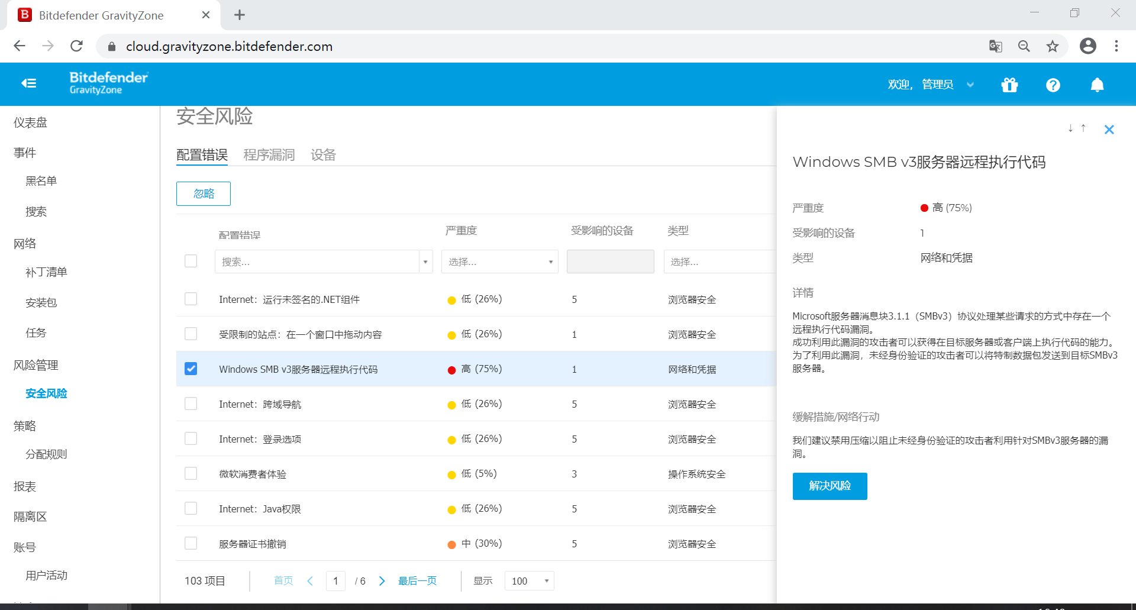Go to 首页 first page link
The width and height of the screenshot is (1136, 610).
tap(283, 581)
